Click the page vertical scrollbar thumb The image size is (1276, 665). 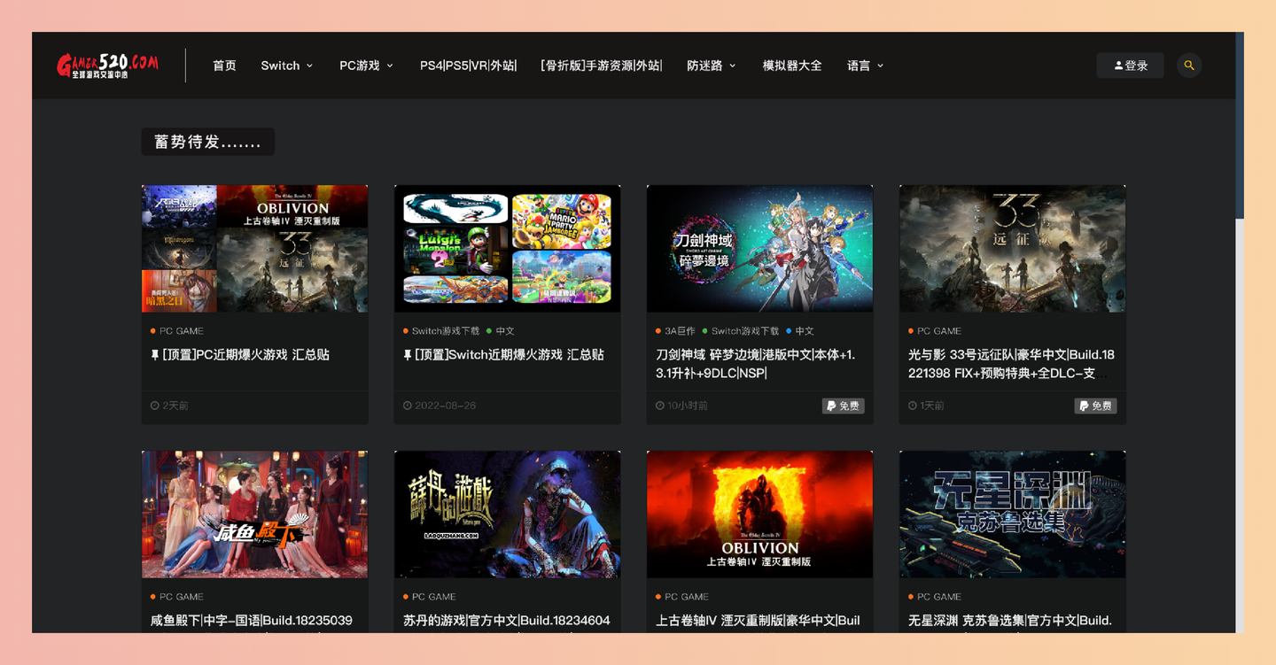pyautogui.click(x=1240, y=126)
